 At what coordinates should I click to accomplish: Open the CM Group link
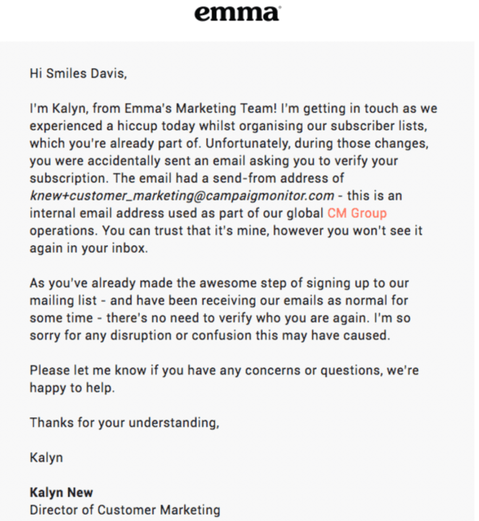tap(357, 213)
